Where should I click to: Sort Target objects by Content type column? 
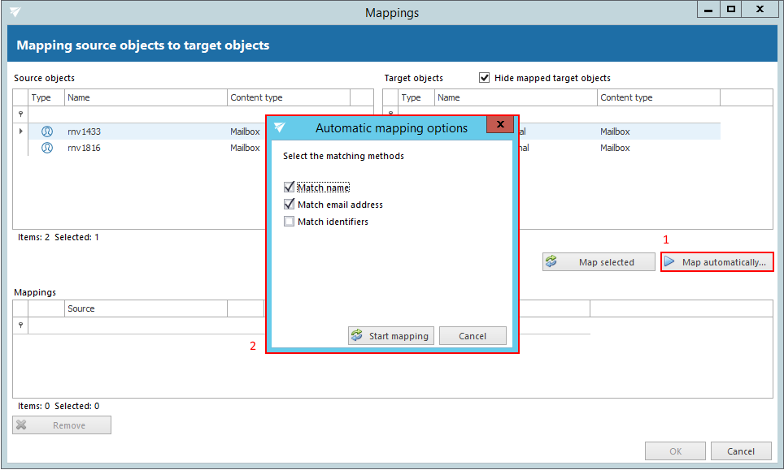657,97
